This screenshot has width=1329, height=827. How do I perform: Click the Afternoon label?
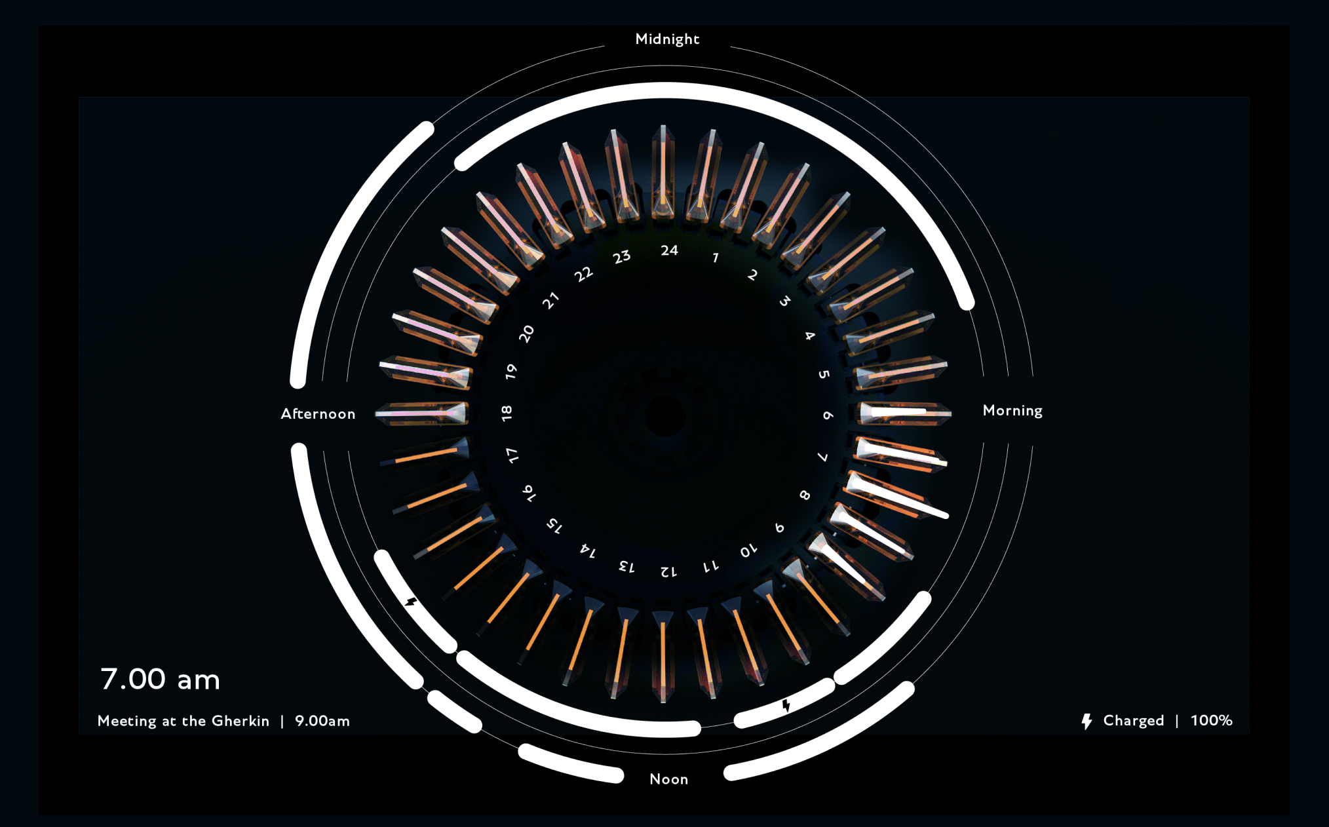pyautogui.click(x=318, y=414)
